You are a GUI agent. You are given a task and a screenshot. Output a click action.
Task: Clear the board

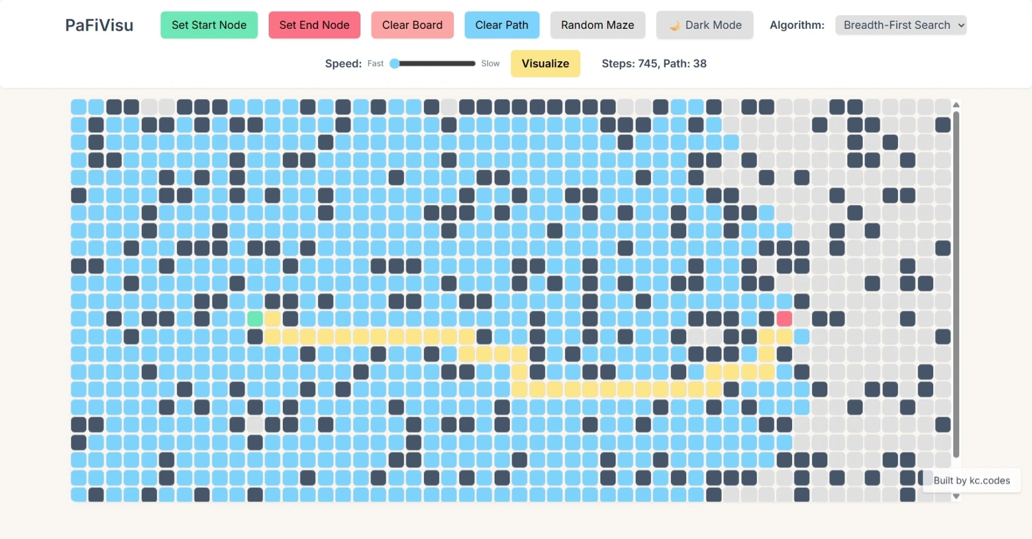coord(412,25)
